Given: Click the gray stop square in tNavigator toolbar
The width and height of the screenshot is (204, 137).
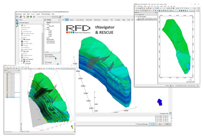Looking at the screenshot, I should click(34, 17).
